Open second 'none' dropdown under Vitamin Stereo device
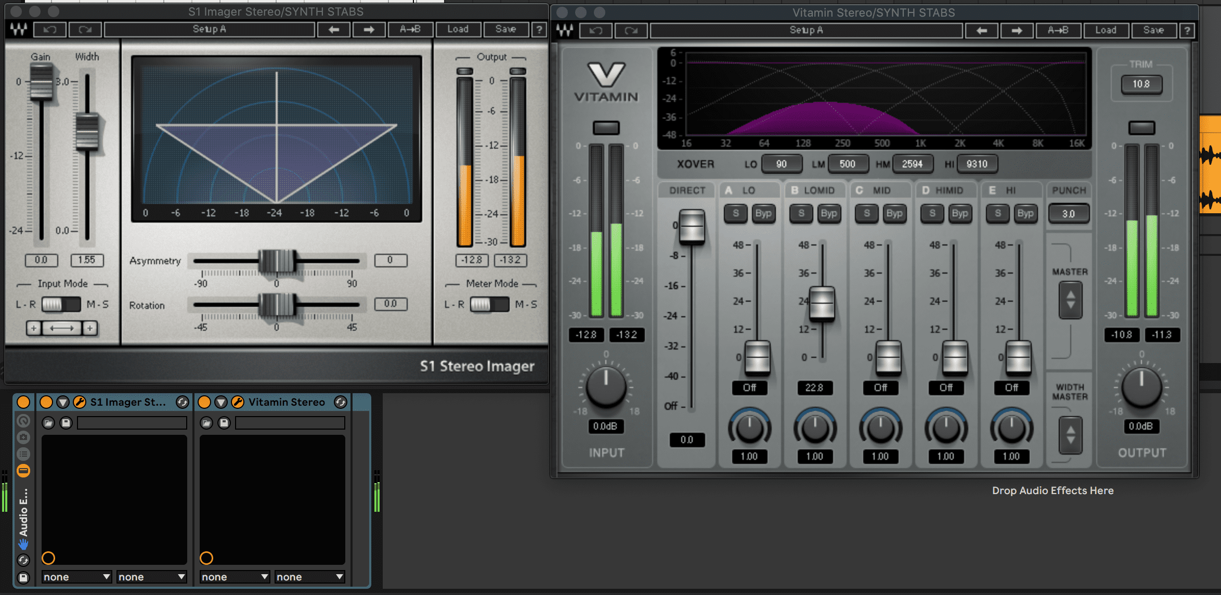This screenshot has height=595, width=1221. [x=310, y=577]
